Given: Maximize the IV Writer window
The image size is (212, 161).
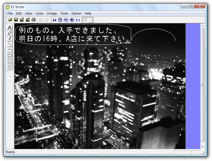Looking at the screenshot, I should [191, 6].
